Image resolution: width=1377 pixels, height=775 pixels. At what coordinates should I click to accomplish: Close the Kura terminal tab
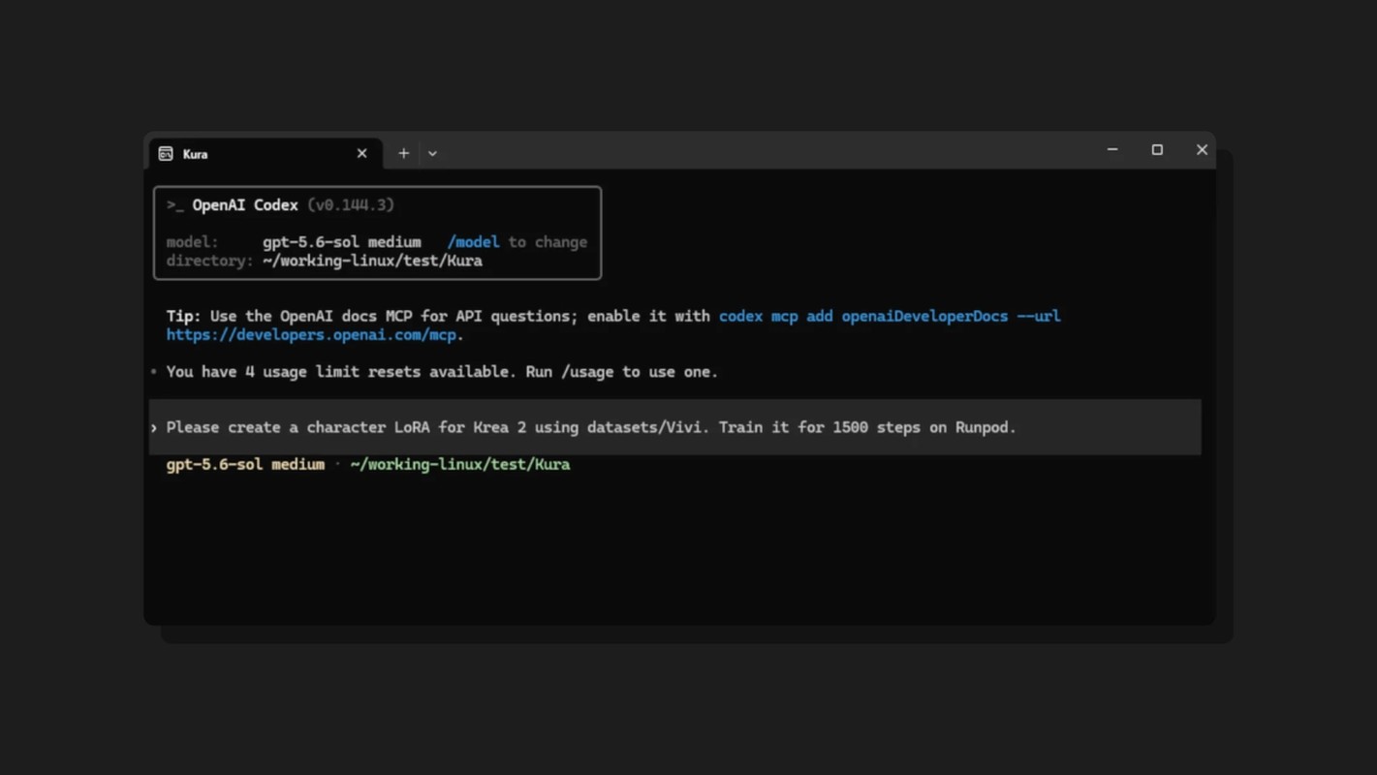361,153
